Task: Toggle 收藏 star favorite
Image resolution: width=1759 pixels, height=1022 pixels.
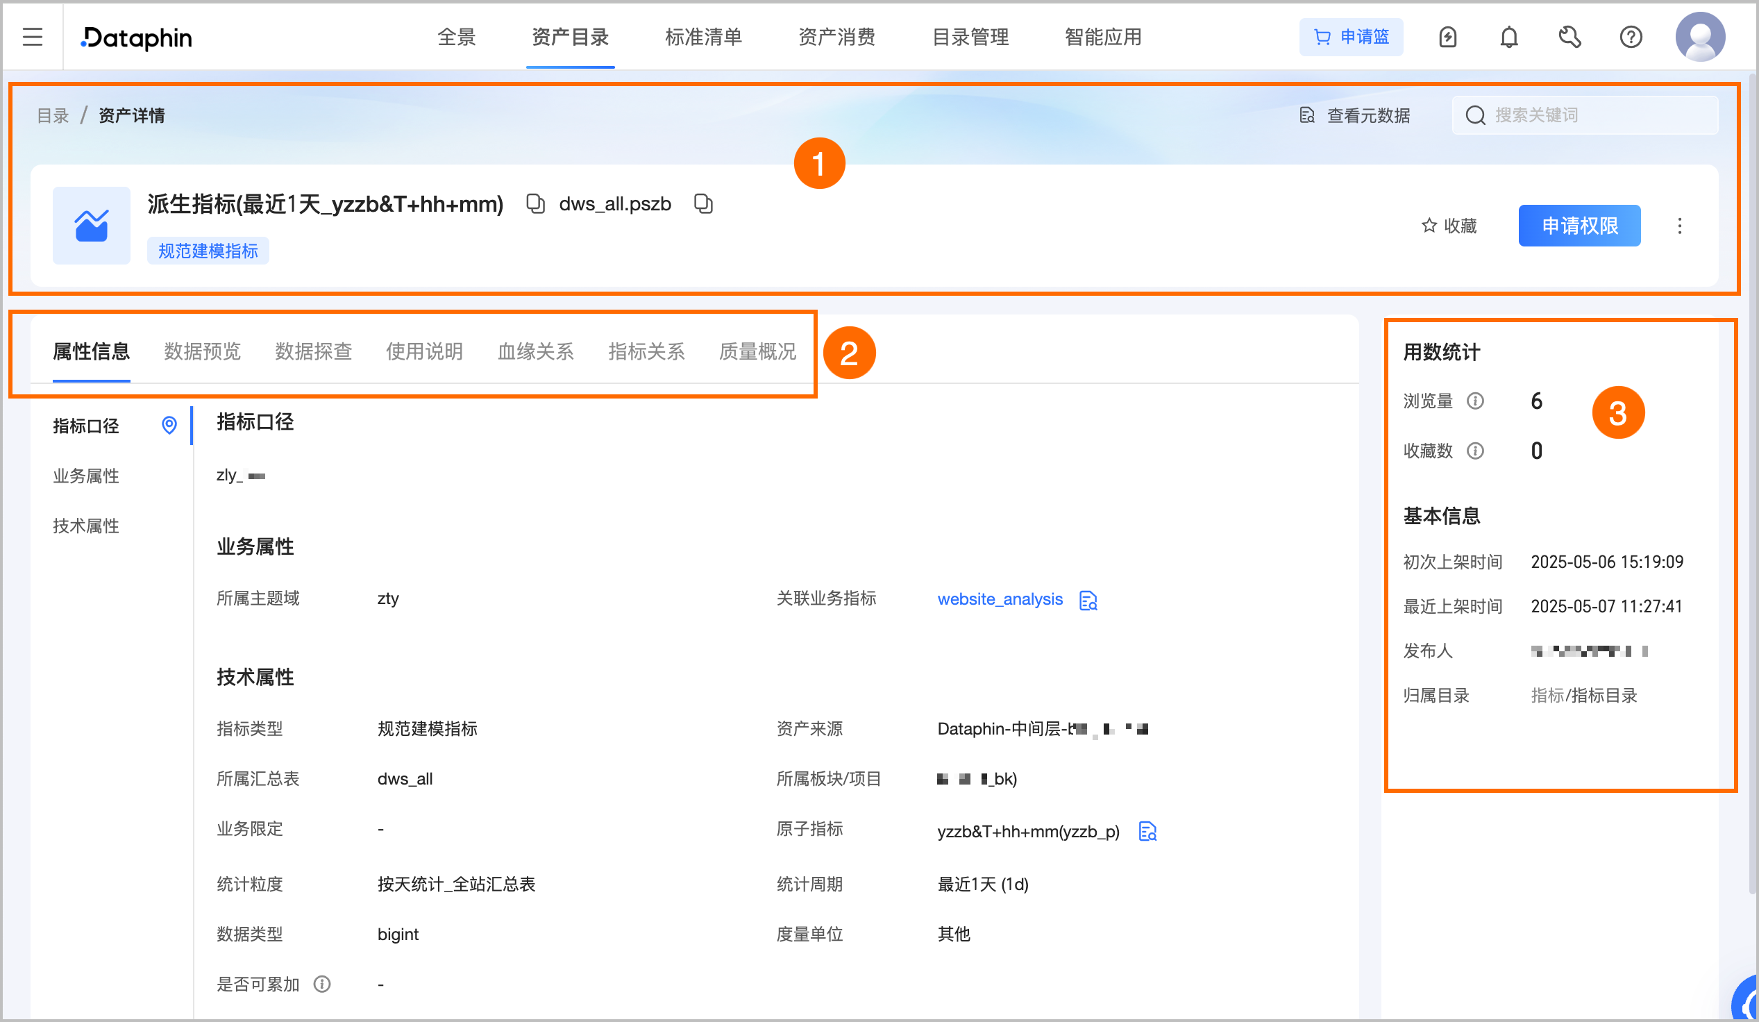Action: (1449, 226)
